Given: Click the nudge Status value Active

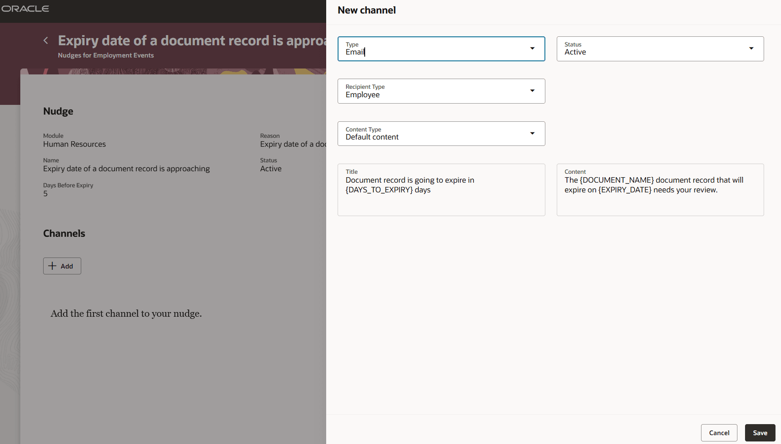Looking at the screenshot, I should click(x=271, y=169).
